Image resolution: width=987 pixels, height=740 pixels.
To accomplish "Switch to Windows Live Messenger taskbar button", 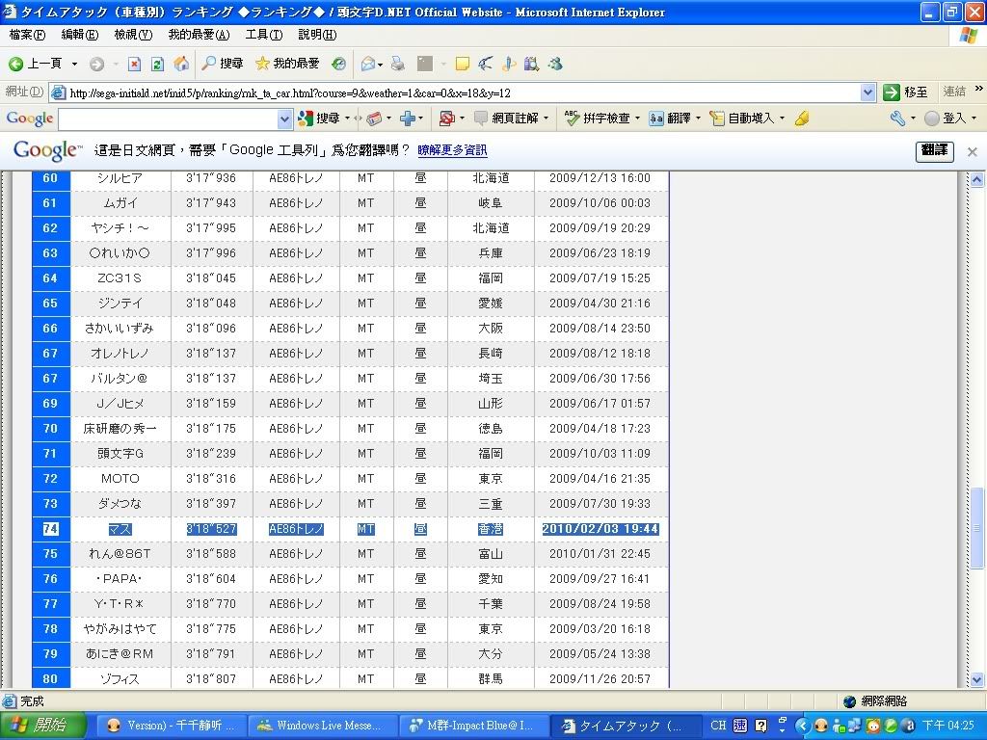I will (319, 726).
